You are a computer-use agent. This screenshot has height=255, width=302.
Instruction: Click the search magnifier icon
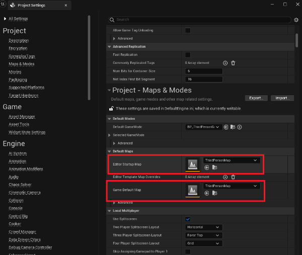point(112,20)
